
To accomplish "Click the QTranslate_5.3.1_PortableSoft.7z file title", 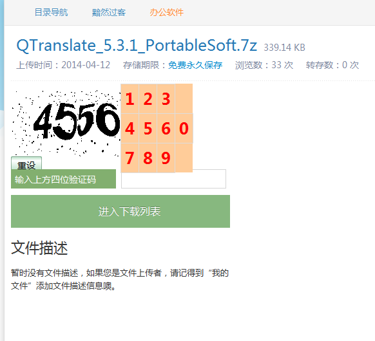I will coord(137,46).
